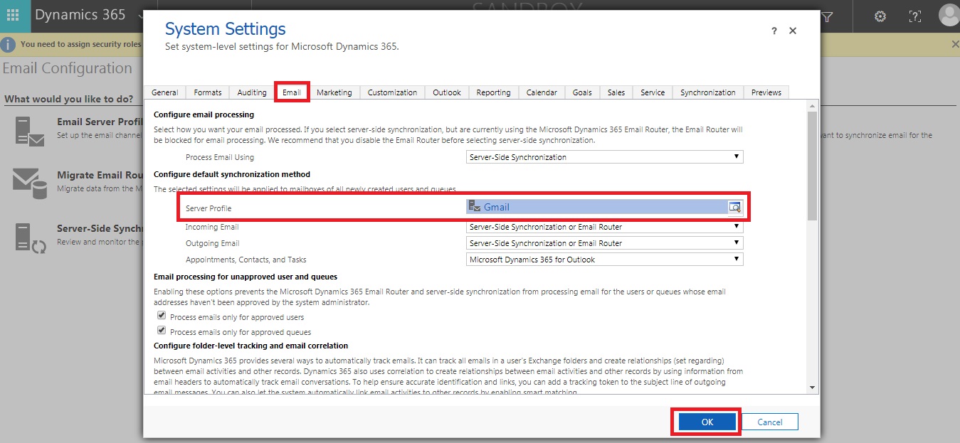Click the Server Profile lookup search icon

click(x=734, y=207)
